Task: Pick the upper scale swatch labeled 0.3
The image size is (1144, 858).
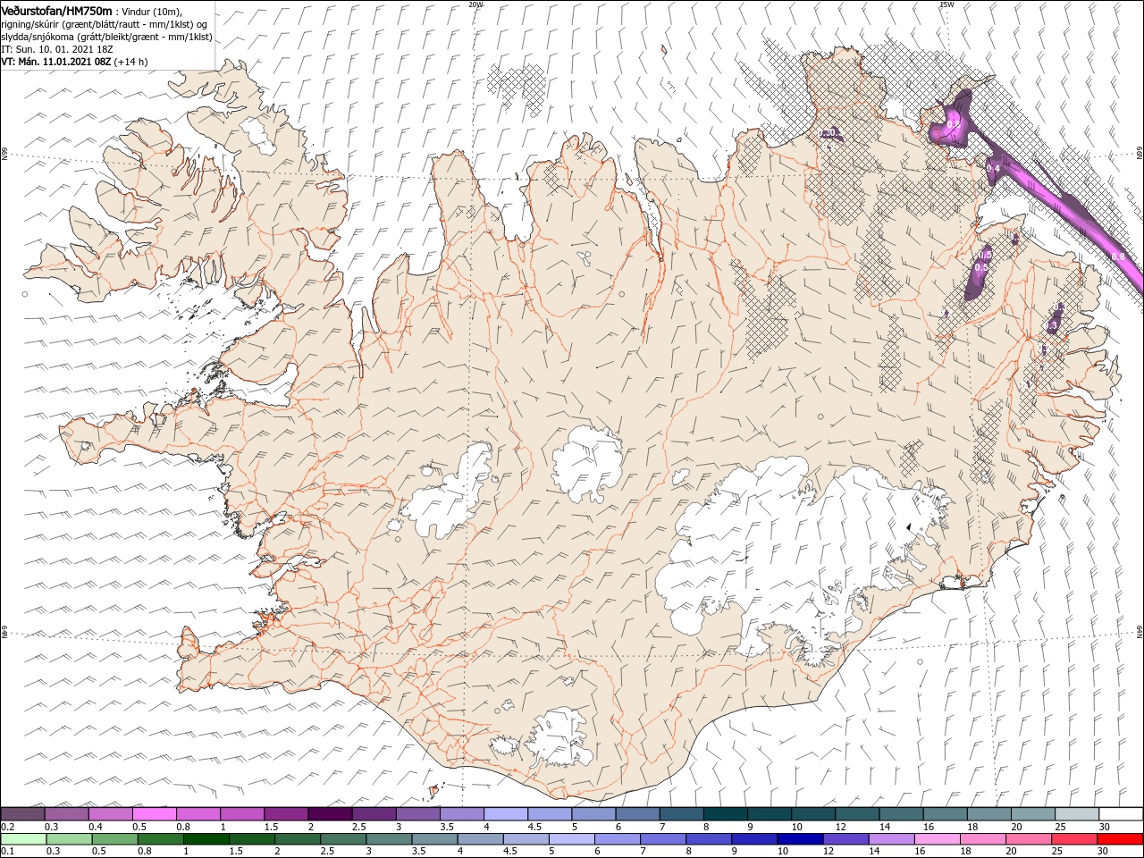Action: (x=67, y=814)
